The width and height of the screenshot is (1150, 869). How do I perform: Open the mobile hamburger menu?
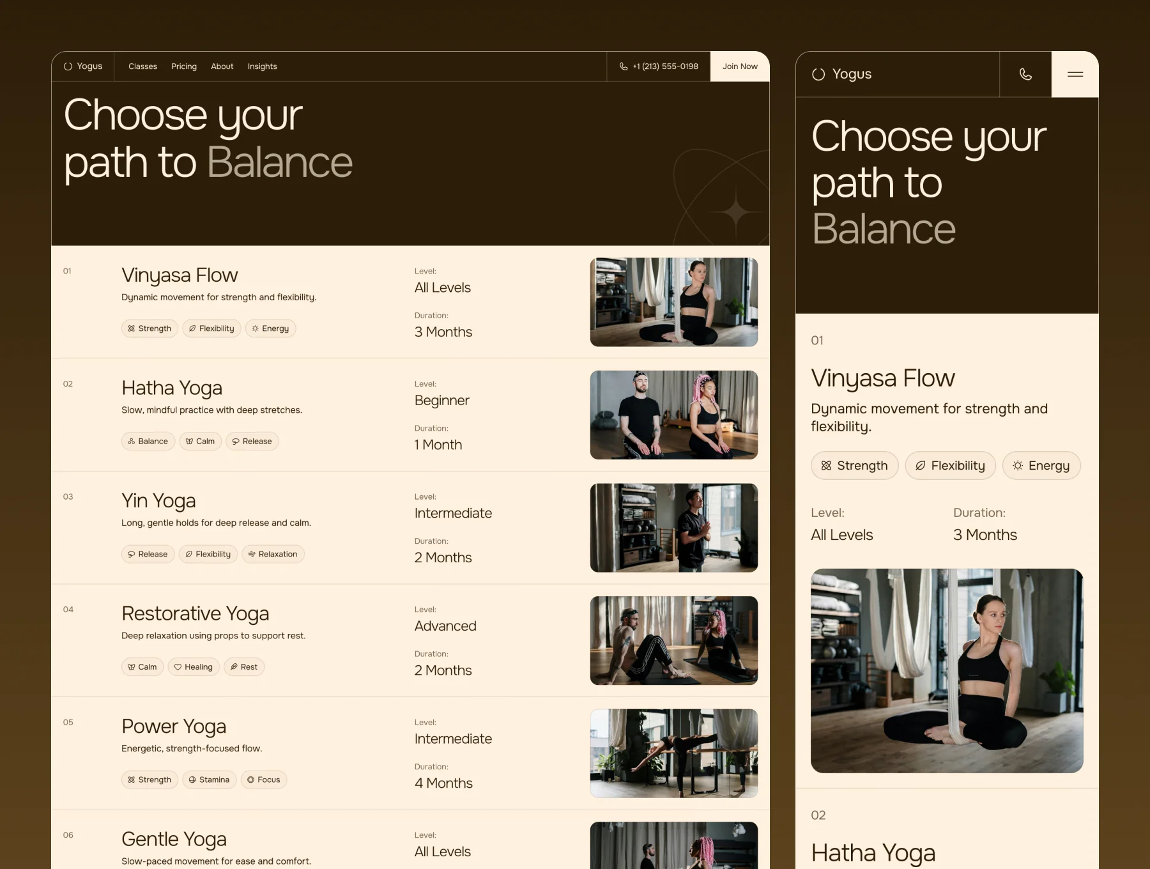[x=1075, y=74]
